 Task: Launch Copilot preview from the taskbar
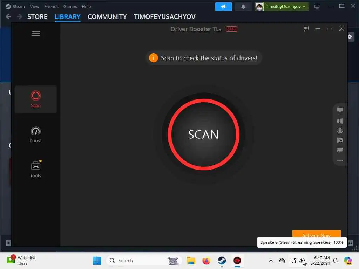(x=348, y=261)
